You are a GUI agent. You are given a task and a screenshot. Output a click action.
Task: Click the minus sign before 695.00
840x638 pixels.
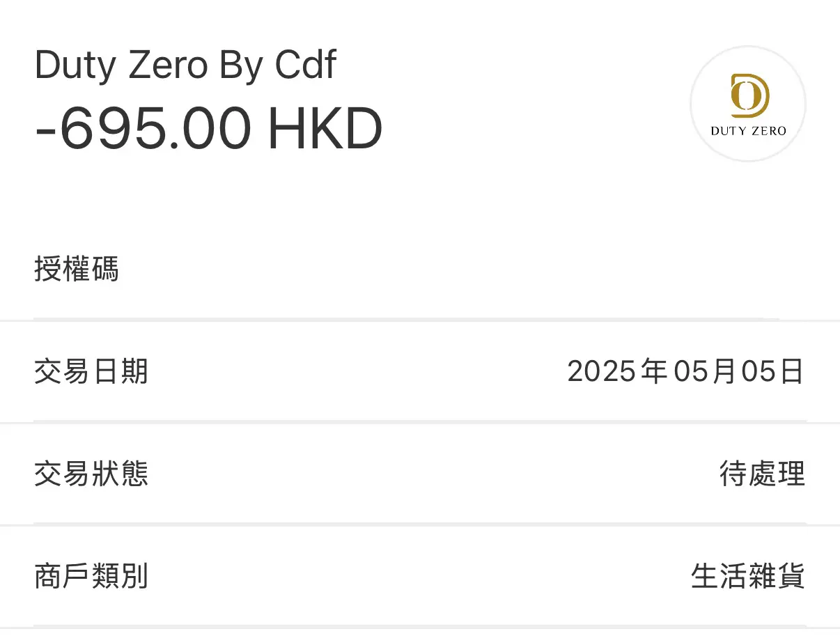click(x=45, y=132)
